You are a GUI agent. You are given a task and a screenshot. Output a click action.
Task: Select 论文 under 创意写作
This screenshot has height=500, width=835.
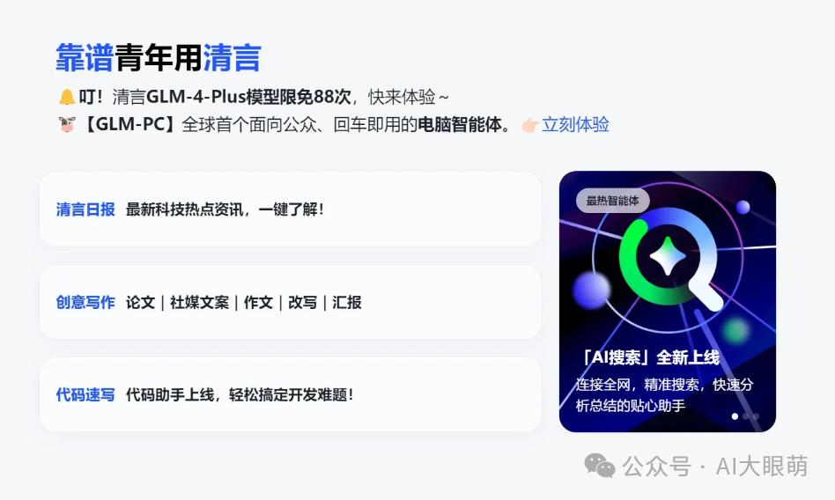141,303
